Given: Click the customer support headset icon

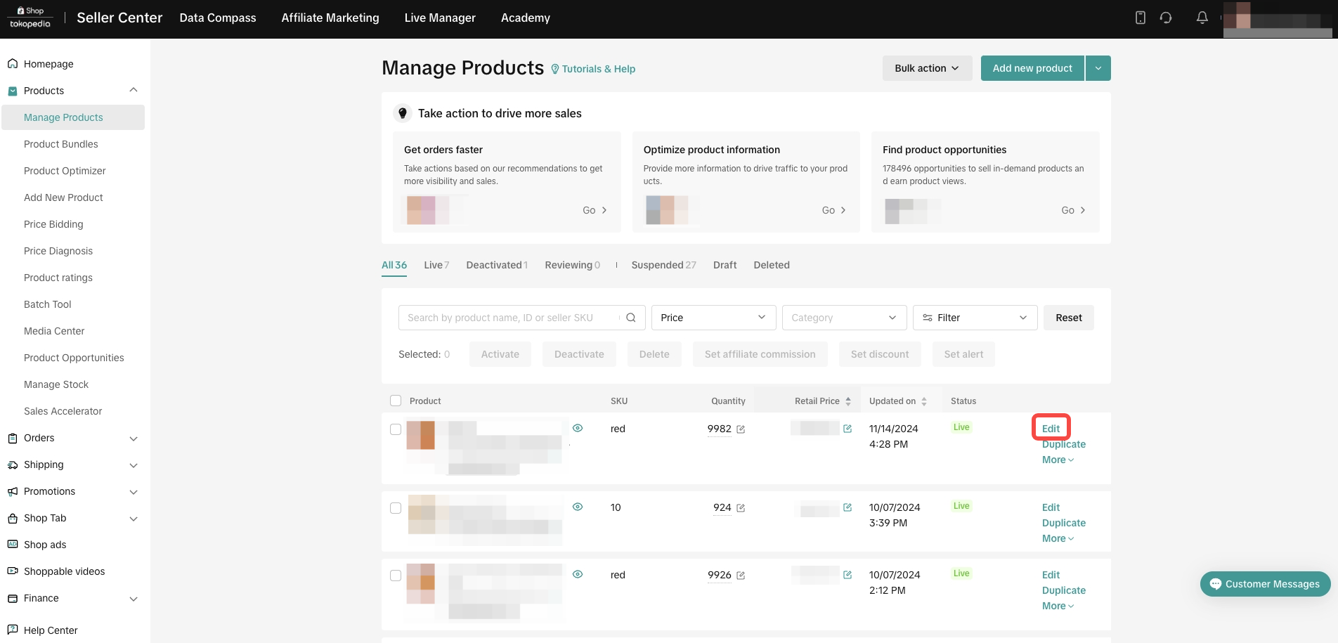Looking at the screenshot, I should (1166, 18).
